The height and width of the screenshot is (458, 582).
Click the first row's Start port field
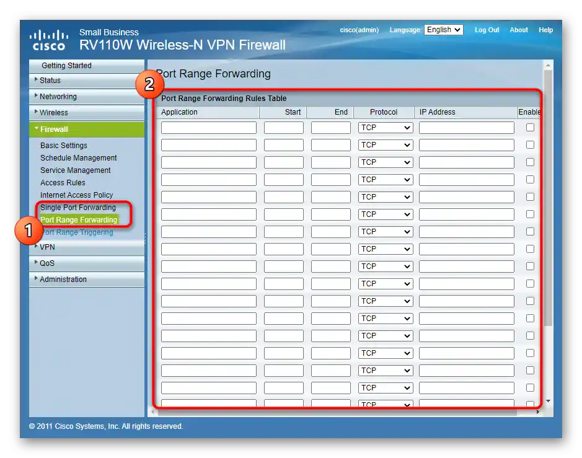coord(284,128)
